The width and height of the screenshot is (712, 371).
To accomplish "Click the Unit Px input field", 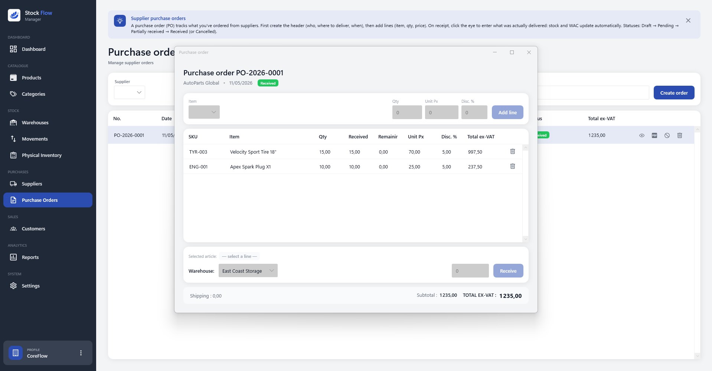I will pyautogui.click(x=442, y=112).
